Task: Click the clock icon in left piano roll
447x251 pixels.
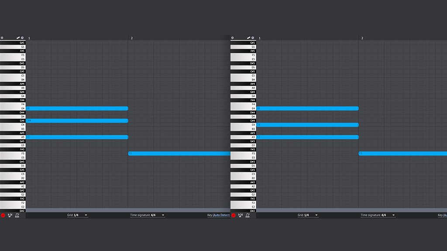Action: [22, 38]
